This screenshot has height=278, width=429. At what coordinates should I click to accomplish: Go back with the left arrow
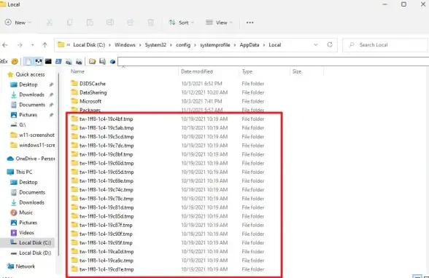click(5, 45)
